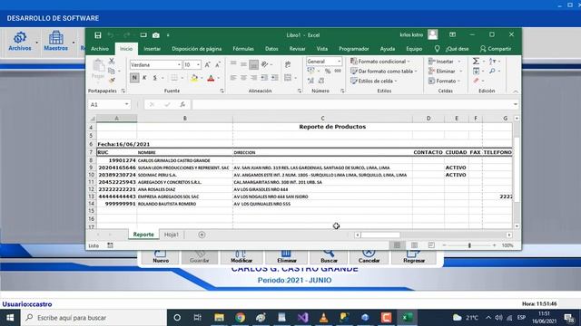Image resolution: width=581 pixels, height=326 pixels.
Task: Click the Find and Select magnifier icon
Action: pyautogui.click(x=492, y=71)
